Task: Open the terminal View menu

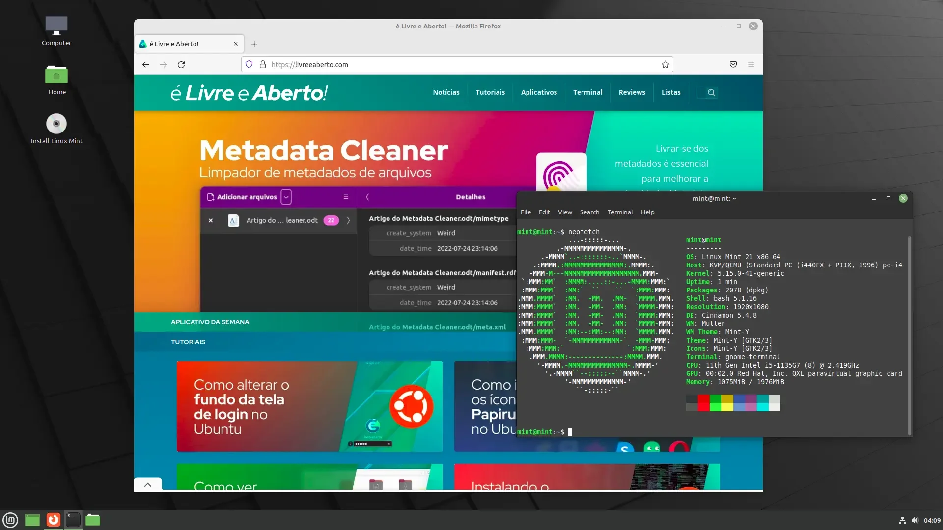Action: pyautogui.click(x=565, y=212)
